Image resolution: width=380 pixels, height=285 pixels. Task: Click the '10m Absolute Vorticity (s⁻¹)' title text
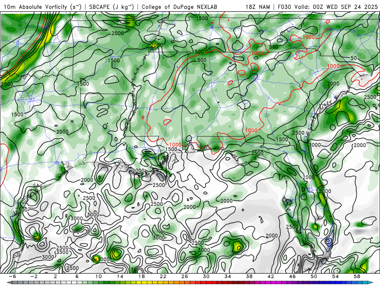pos(43,7)
